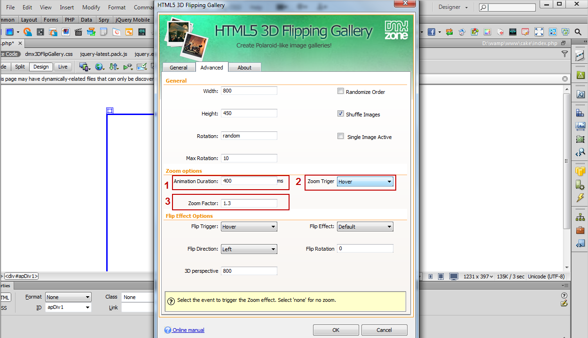Open the jQuery panel icon in right dock
This screenshot has height=338, width=588.
pos(580,94)
